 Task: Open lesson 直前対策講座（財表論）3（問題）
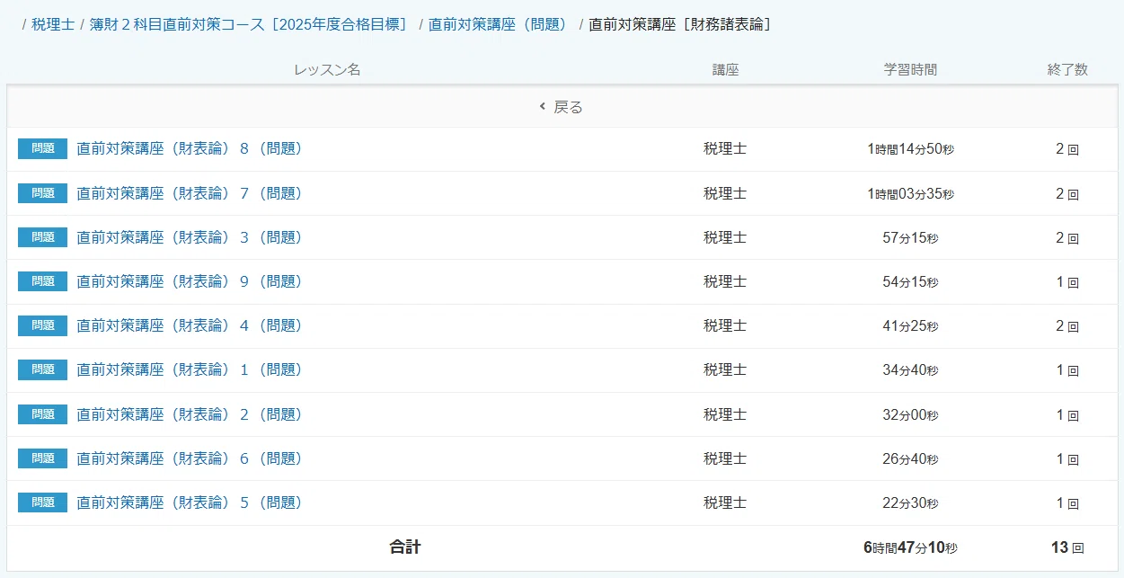click(190, 236)
